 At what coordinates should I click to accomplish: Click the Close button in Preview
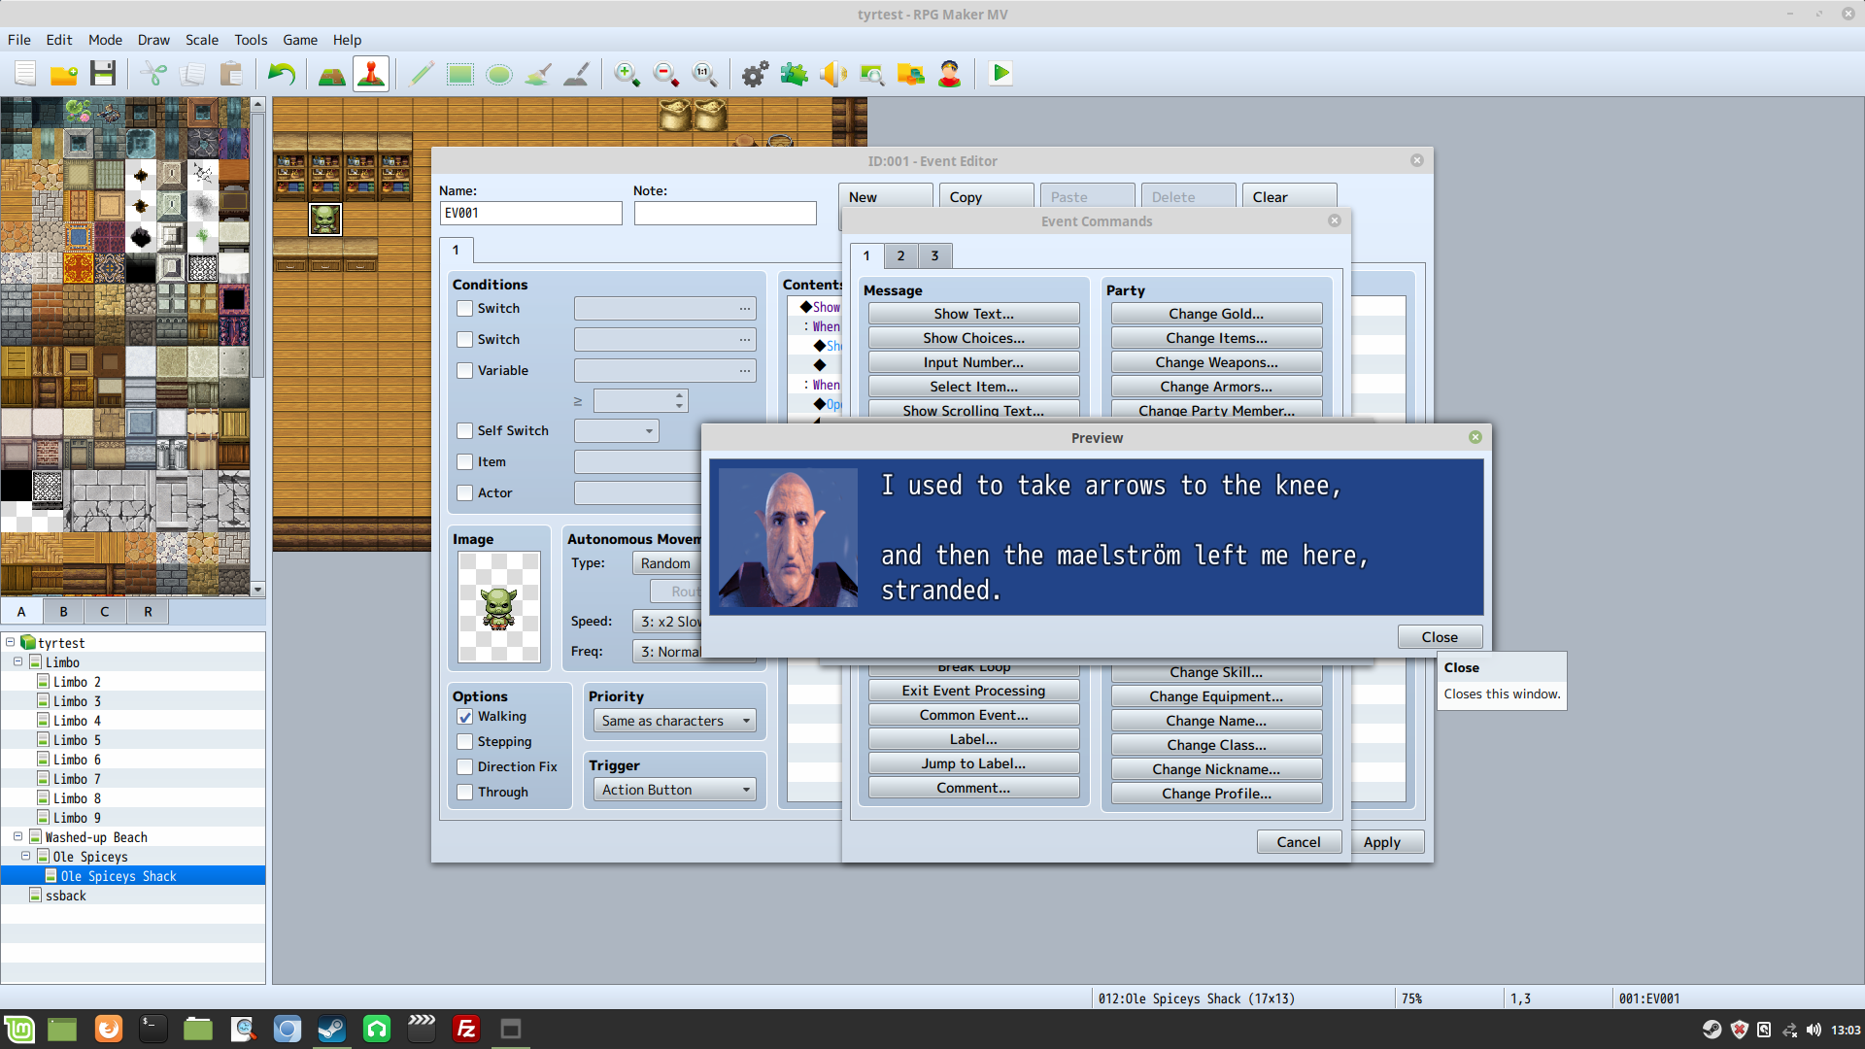[1440, 637]
